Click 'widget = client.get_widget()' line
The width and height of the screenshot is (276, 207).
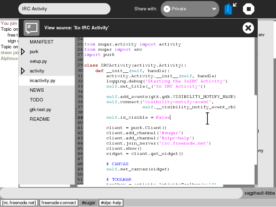(144, 154)
